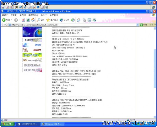Viewport: 157px width, 127px height.
Task: Open the Messenger people icon
Action: pos(94,20)
